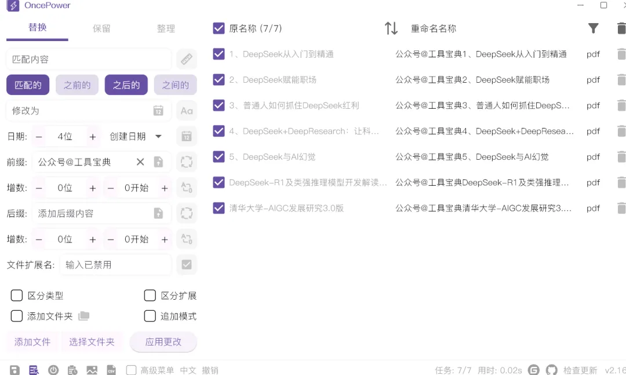Uncheck the 4、DeepSeek+DeepResearch row
This screenshot has width=626, height=375.
pos(219,131)
